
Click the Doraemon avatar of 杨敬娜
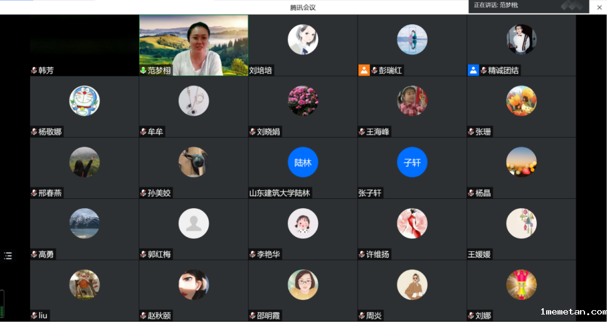[x=85, y=101]
